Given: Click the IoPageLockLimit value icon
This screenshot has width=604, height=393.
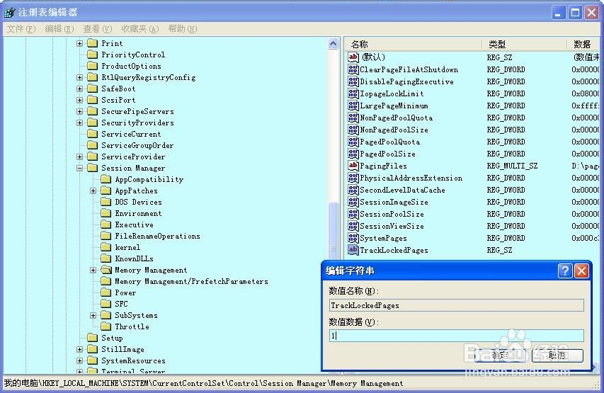Looking at the screenshot, I should tap(353, 93).
